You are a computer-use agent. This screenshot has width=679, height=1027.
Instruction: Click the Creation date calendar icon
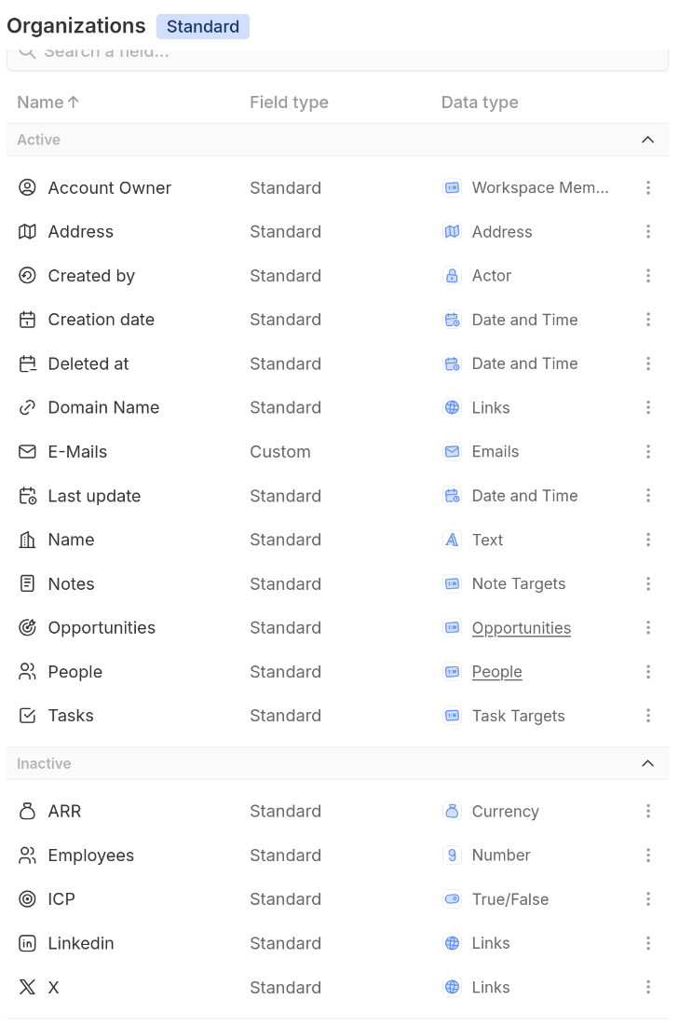tap(27, 319)
